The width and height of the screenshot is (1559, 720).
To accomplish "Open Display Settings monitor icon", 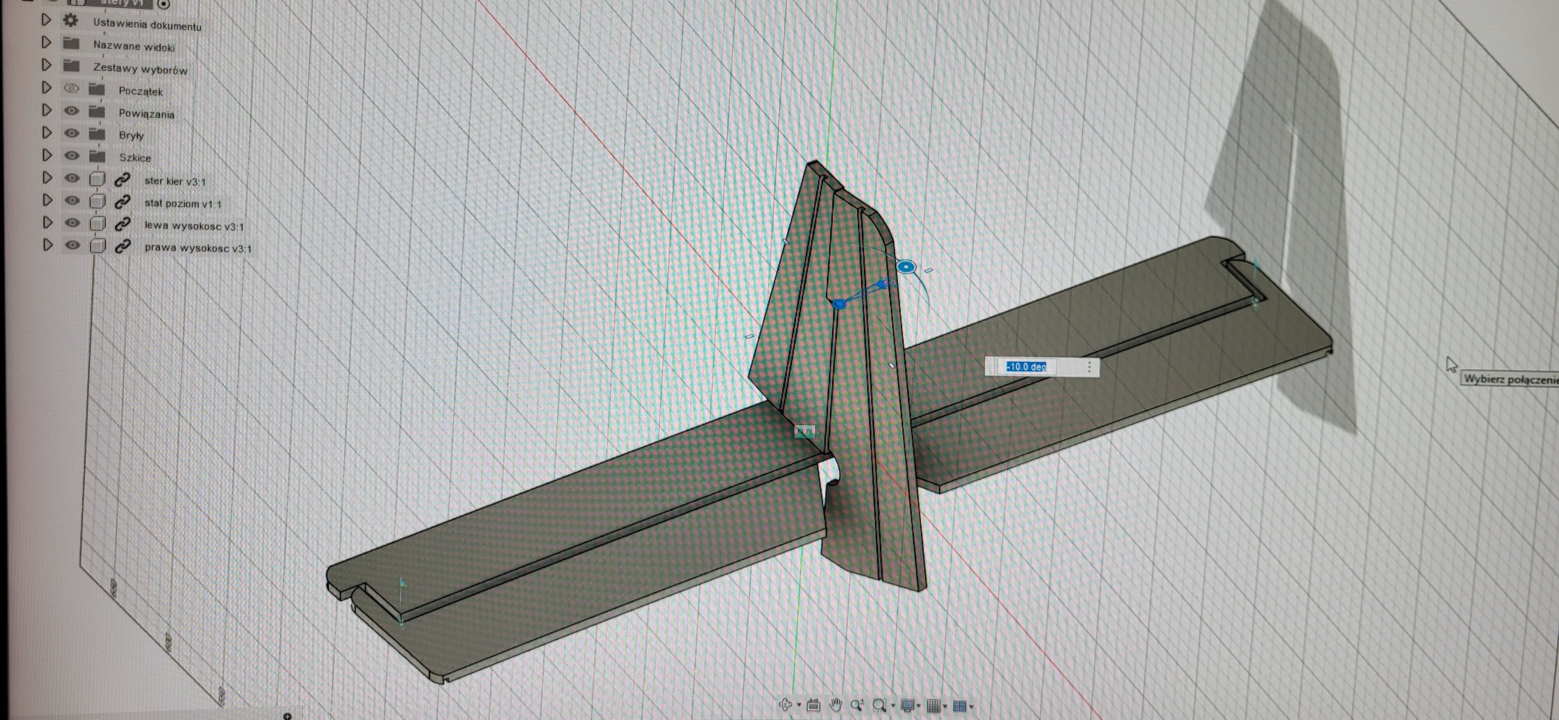I will [907, 706].
